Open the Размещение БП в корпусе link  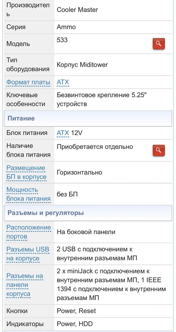(x=27, y=172)
